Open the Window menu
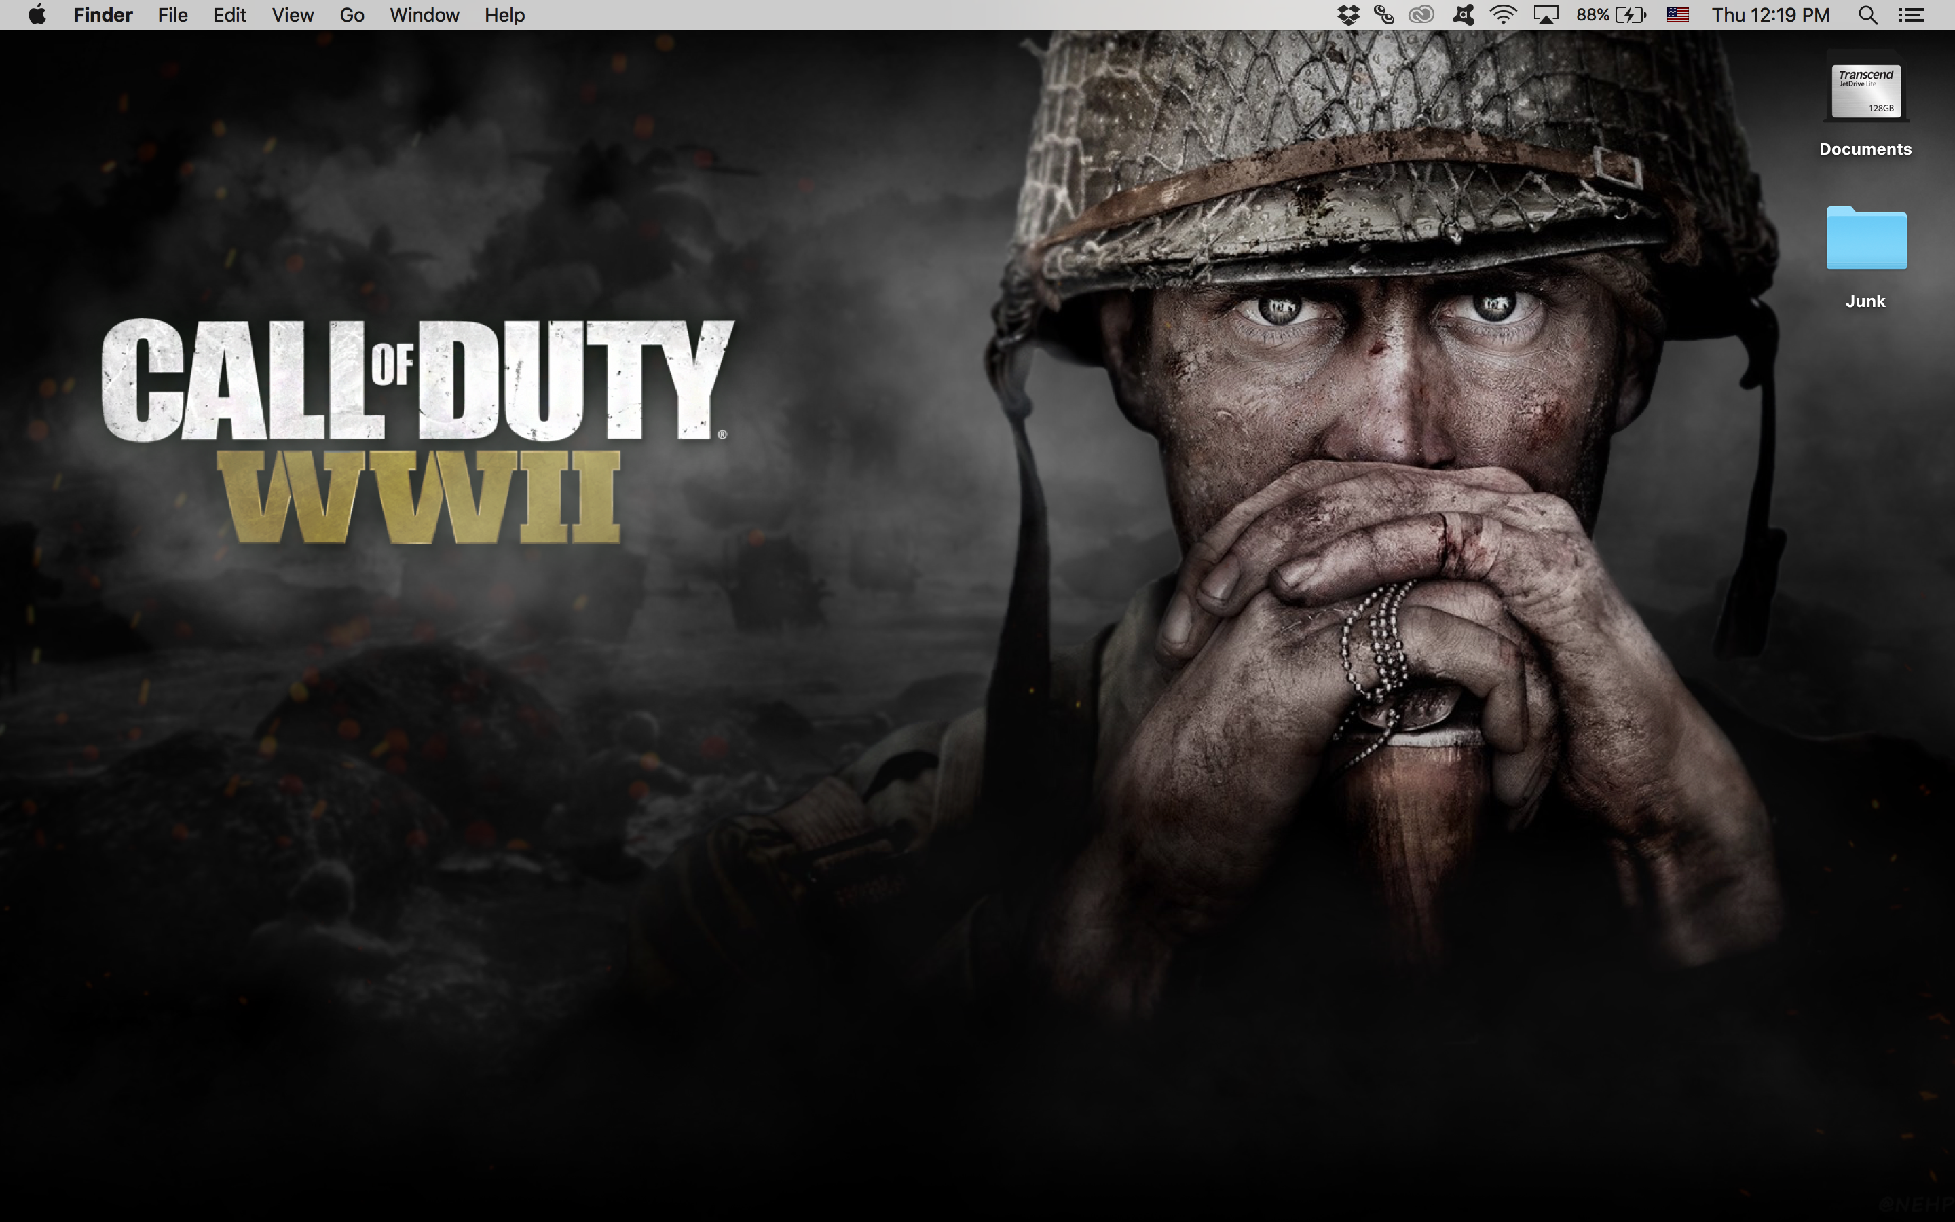The width and height of the screenshot is (1955, 1222). coord(424,14)
